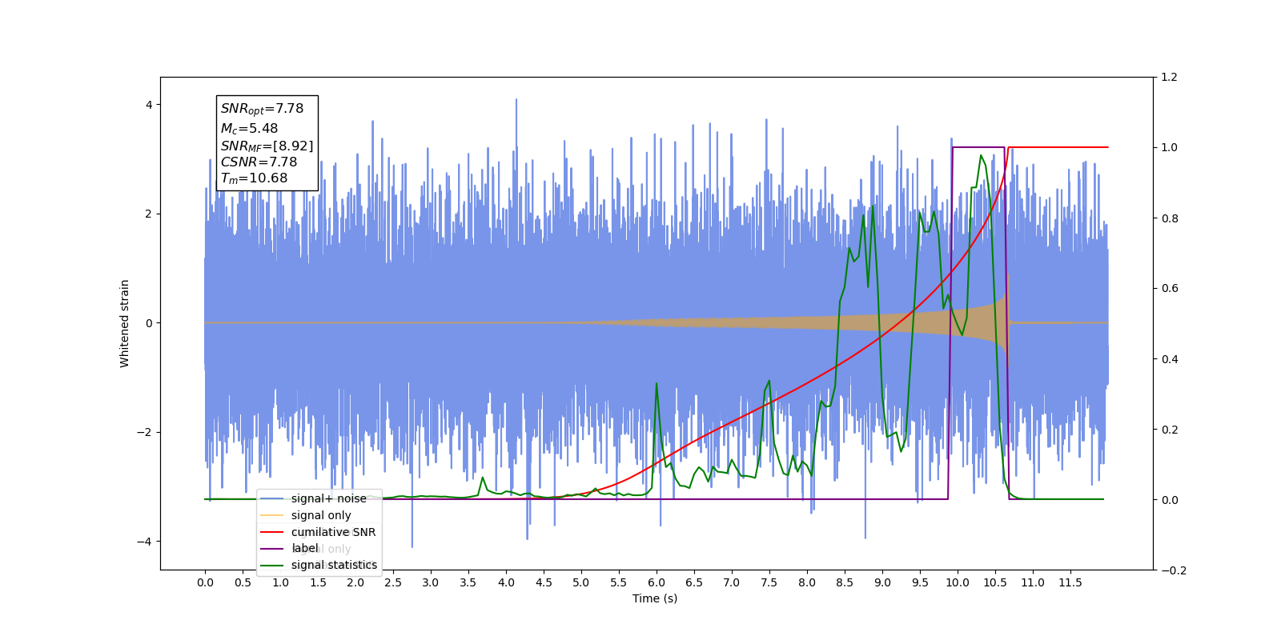Click the x-axis tick label 0.0
1281x640 pixels.
(x=205, y=582)
